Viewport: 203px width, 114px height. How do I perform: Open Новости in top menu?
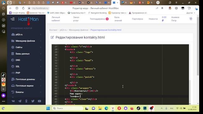click(x=153, y=19)
